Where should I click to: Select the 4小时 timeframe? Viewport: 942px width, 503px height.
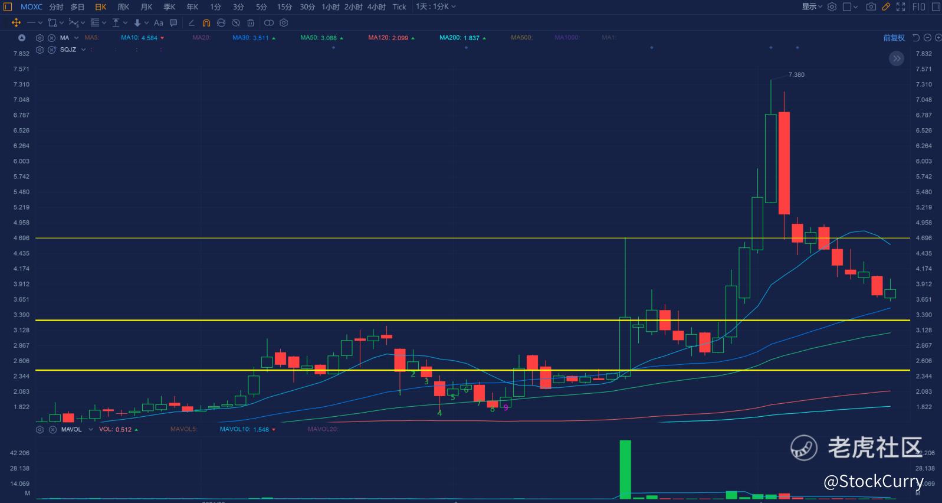coord(376,7)
